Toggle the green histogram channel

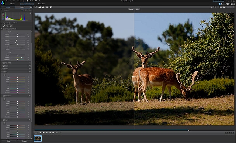click(x=3, y=17)
